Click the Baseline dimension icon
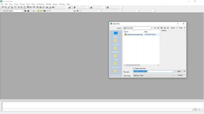204x114 pixels. 31,7
